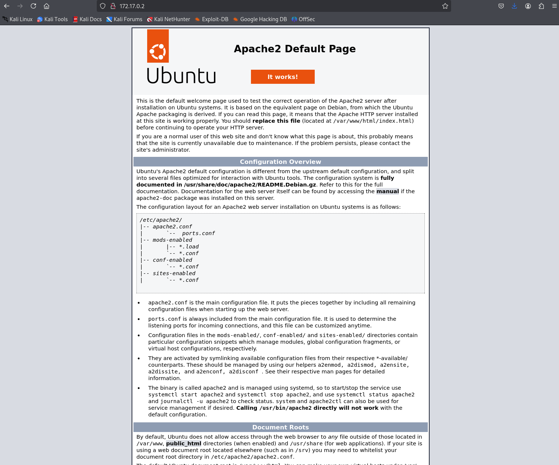Open the Firefox account menu
Image resolution: width=559 pixels, height=465 pixels.
click(x=528, y=6)
